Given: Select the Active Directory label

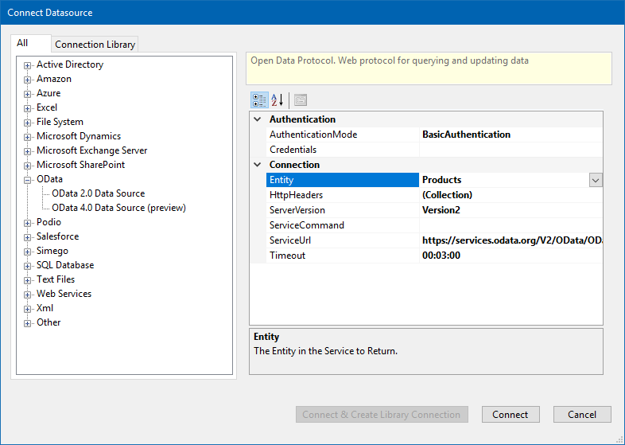Looking at the screenshot, I should pyautogui.click(x=70, y=64).
